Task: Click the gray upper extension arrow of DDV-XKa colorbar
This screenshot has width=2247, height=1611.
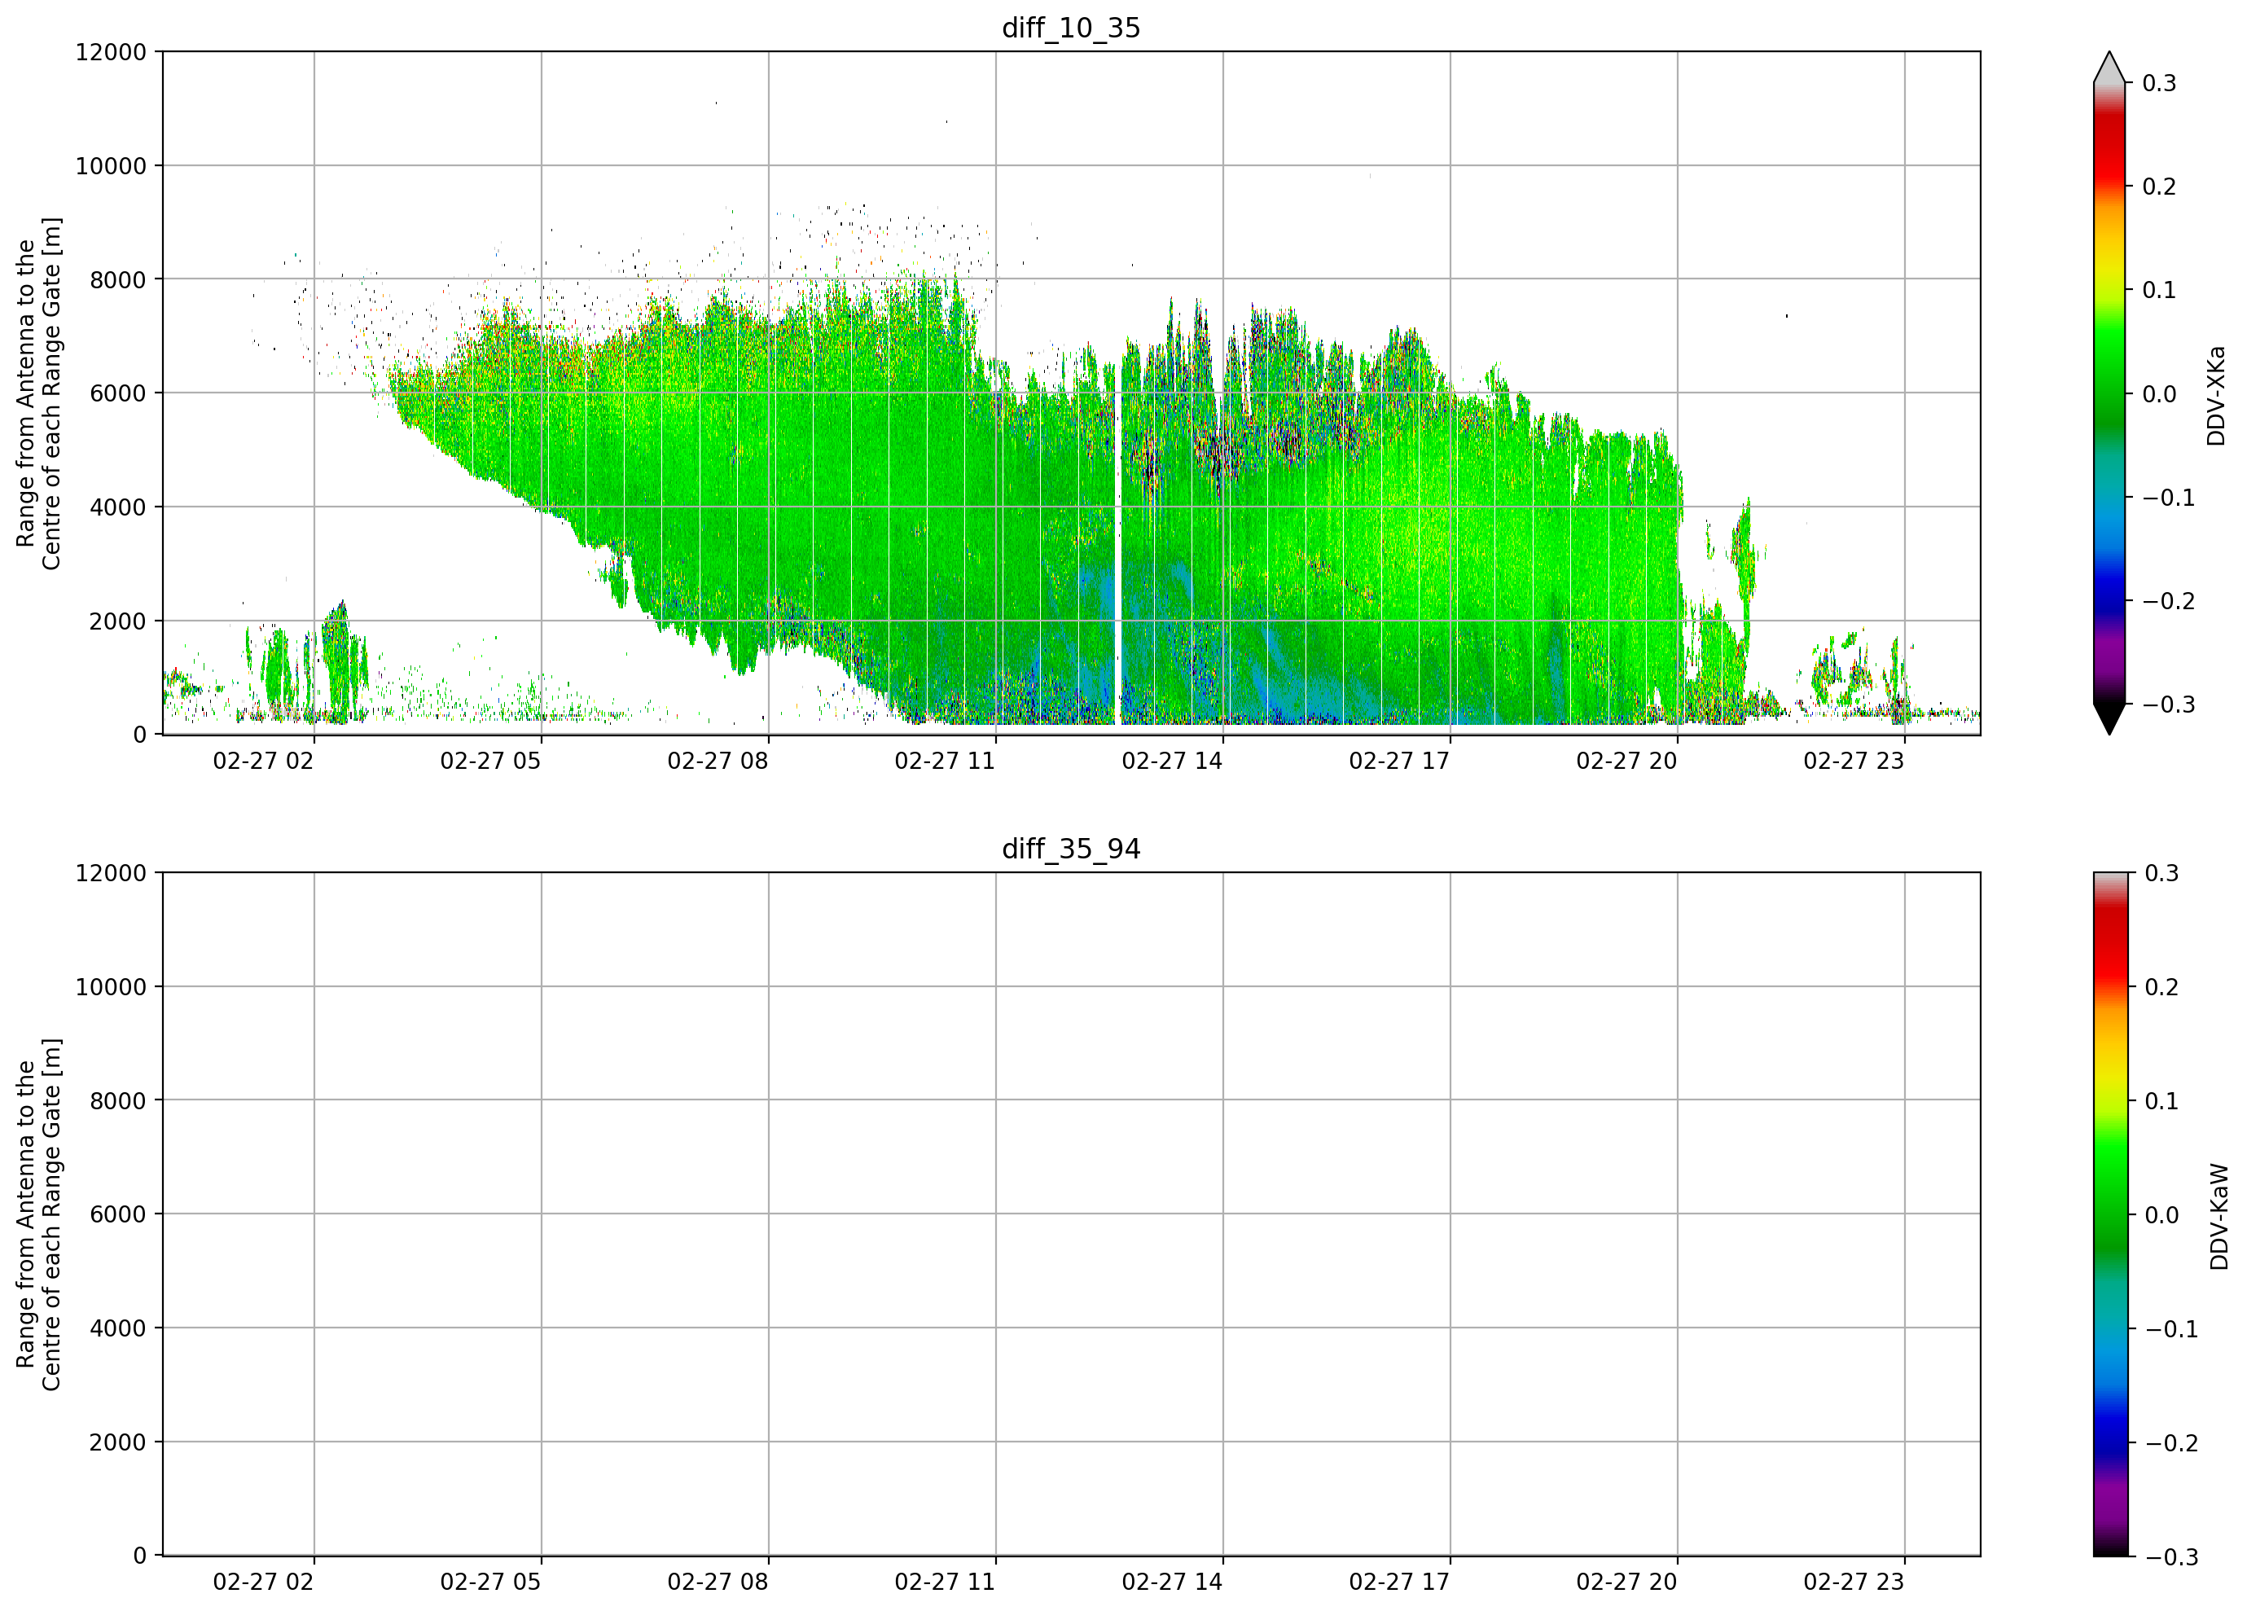Action: (x=2109, y=68)
